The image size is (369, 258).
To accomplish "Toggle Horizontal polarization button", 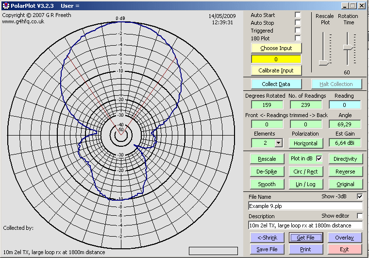I will [305, 143].
